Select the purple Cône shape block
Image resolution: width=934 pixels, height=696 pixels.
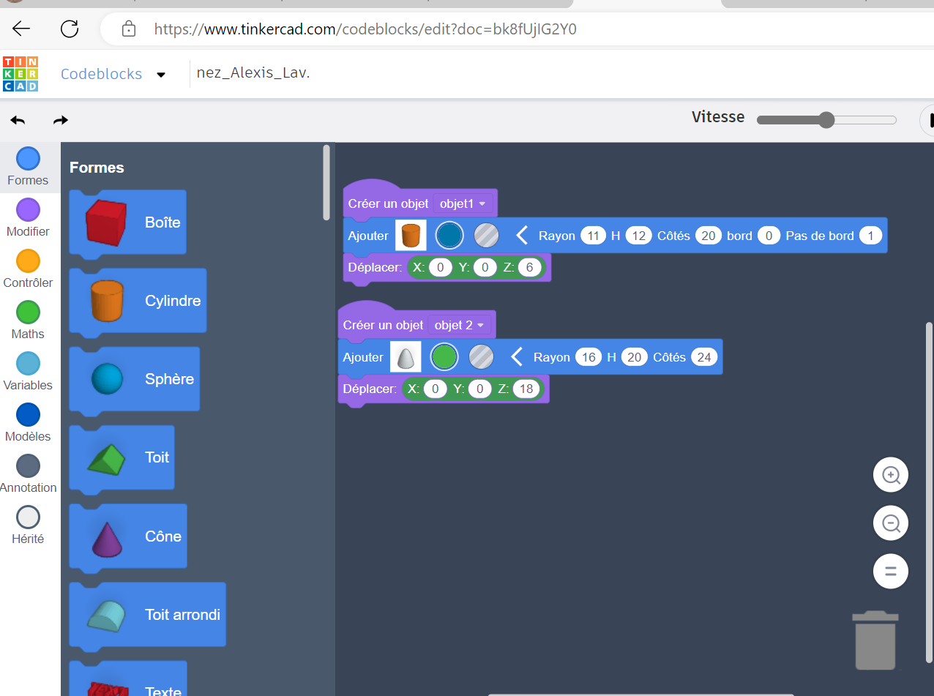(128, 536)
